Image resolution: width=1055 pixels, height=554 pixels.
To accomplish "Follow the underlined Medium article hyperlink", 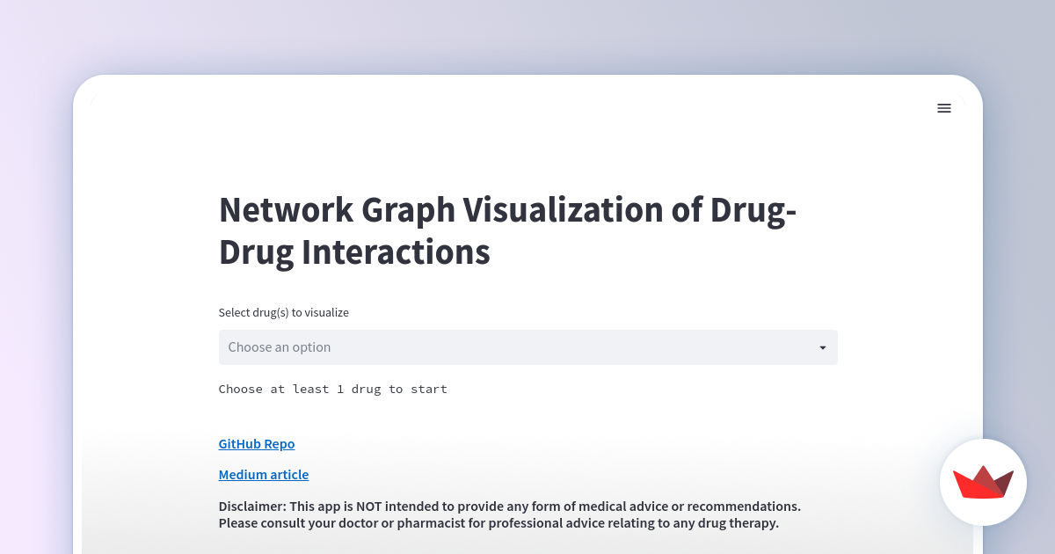I will click(263, 474).
